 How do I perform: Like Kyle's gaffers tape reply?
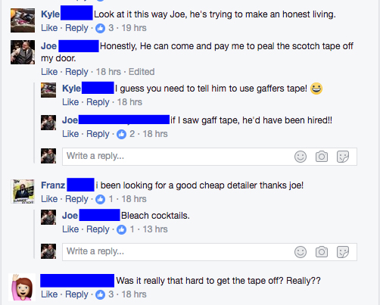coord(70,102)
